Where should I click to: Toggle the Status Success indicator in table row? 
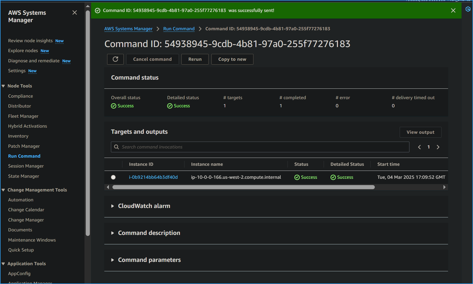(x=297, y=177)
